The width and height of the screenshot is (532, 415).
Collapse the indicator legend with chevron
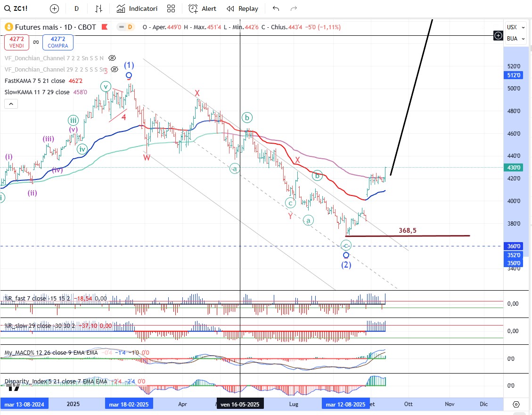(11, 104)
